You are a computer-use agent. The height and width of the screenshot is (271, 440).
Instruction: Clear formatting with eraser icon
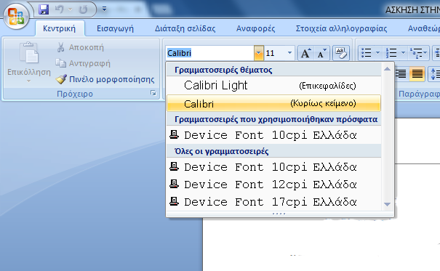(x=341, y=53)
